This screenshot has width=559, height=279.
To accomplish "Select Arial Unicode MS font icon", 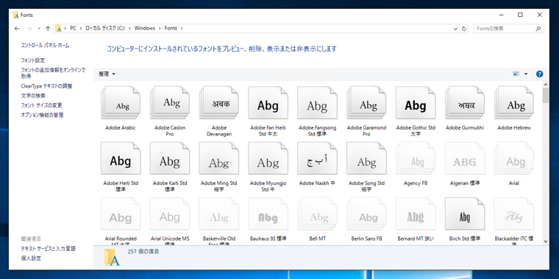I will (170, 214).
